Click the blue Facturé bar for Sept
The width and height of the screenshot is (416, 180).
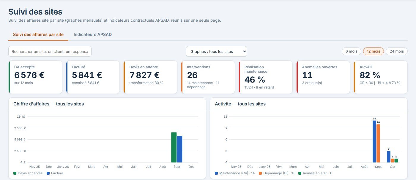tap(179, 149)
